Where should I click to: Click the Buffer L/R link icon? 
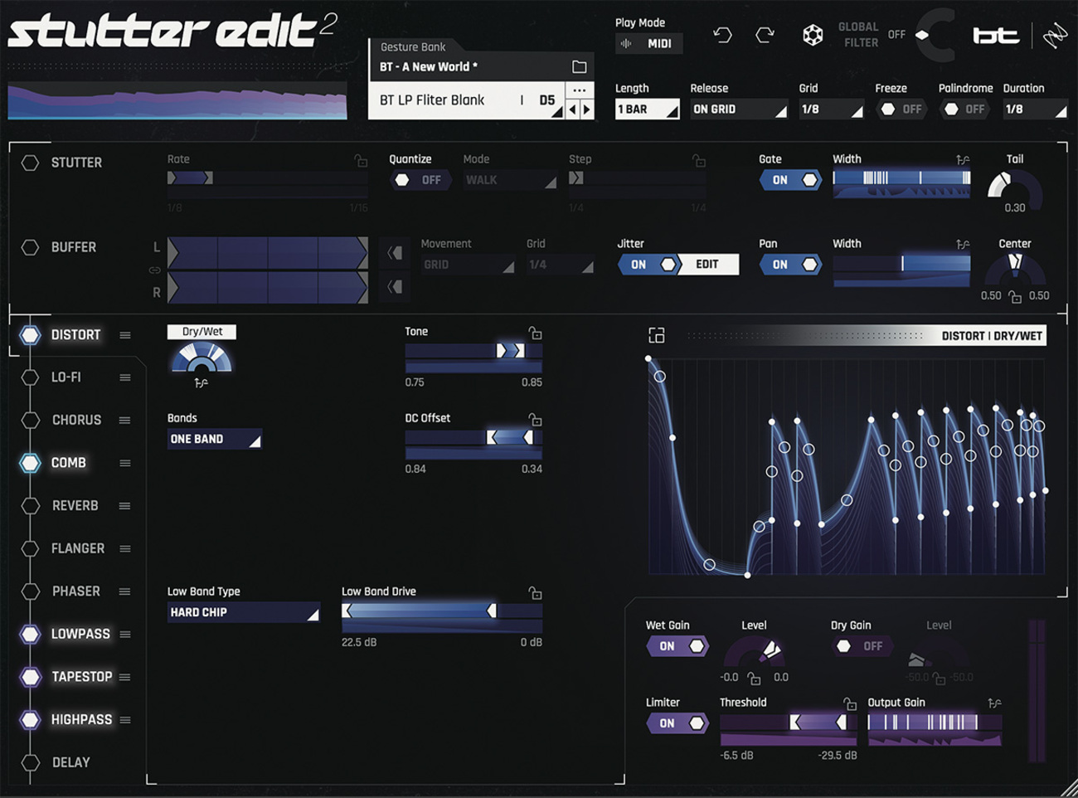tap(155, 270)
